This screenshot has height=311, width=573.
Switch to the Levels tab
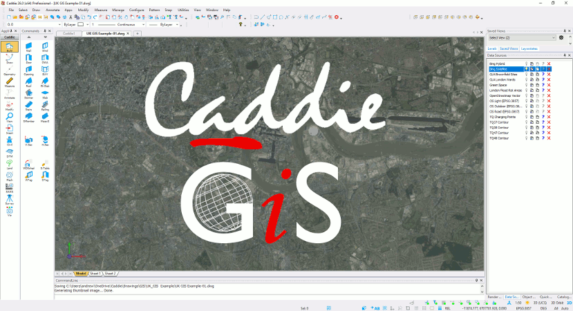492,48
